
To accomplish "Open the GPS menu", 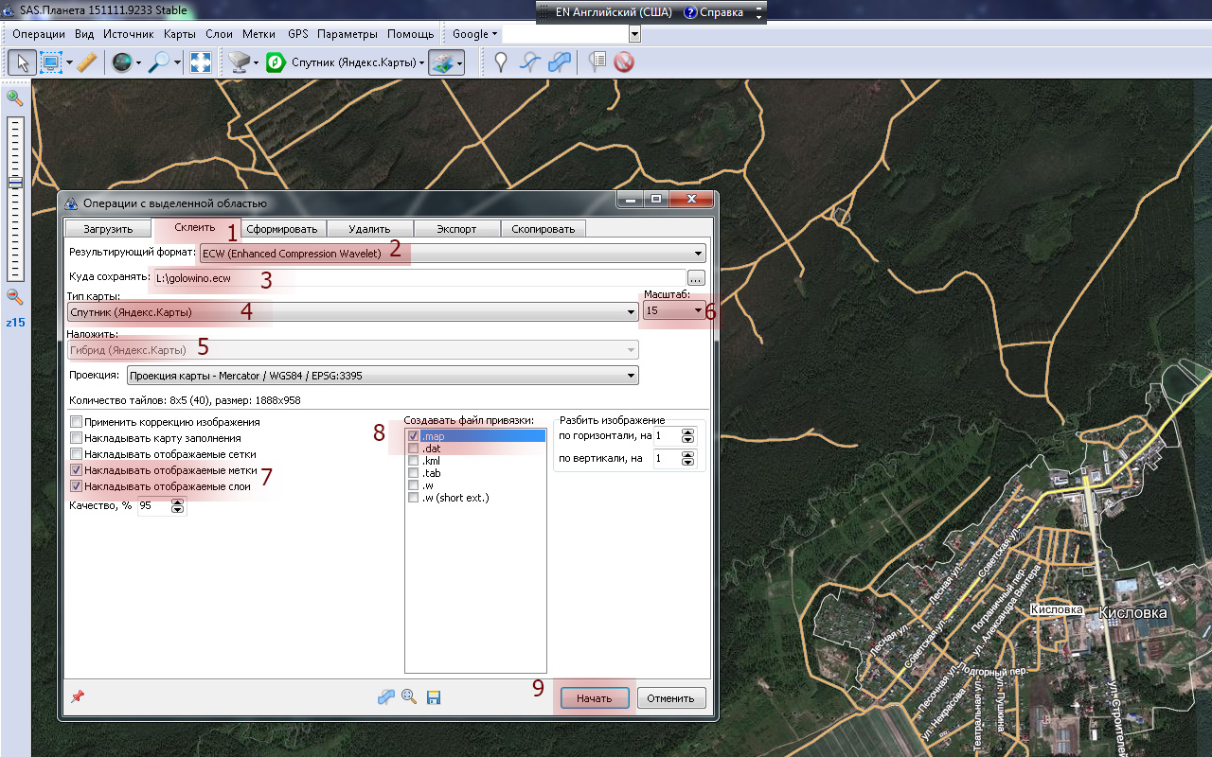I will pos(298,34).
